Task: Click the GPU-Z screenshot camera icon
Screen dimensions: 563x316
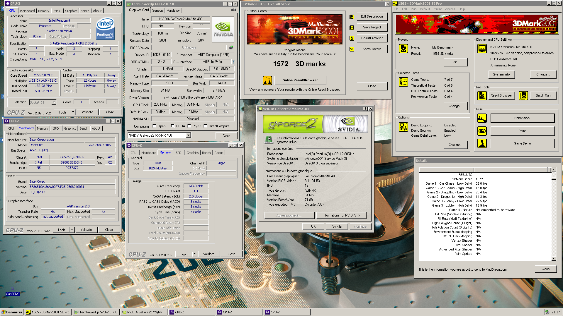Action: 234,10
